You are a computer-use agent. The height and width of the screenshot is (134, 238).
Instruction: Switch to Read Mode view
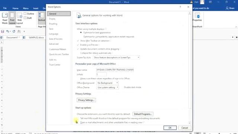[5, 18]
